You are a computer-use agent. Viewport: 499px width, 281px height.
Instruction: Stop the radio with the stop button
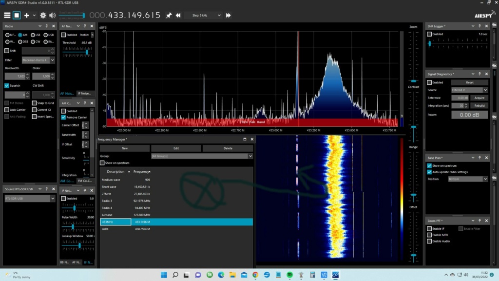[x=17, y=15]
